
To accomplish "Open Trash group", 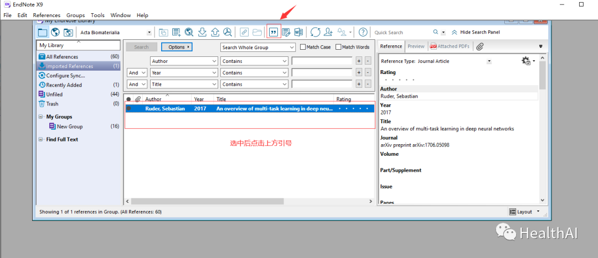I will (79, 103).
